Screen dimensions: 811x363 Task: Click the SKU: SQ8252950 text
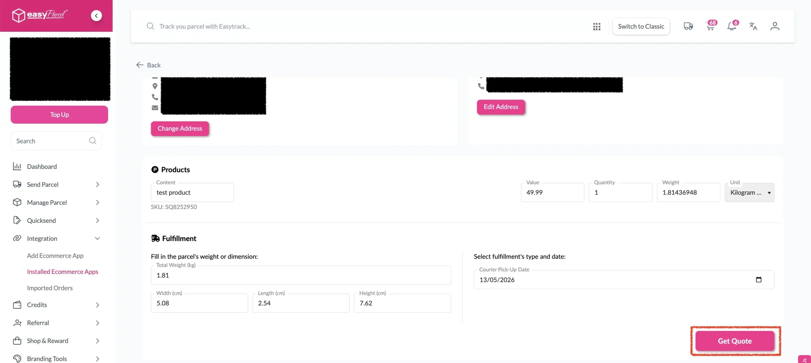coord(174,207)
